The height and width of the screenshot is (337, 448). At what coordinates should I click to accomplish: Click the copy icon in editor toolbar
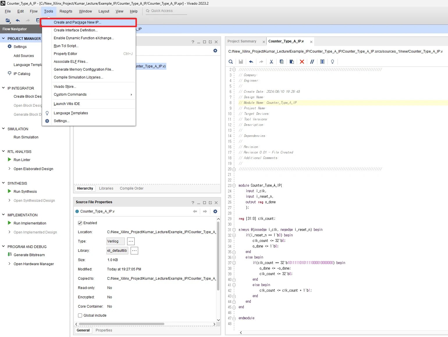tap(282, 62)
